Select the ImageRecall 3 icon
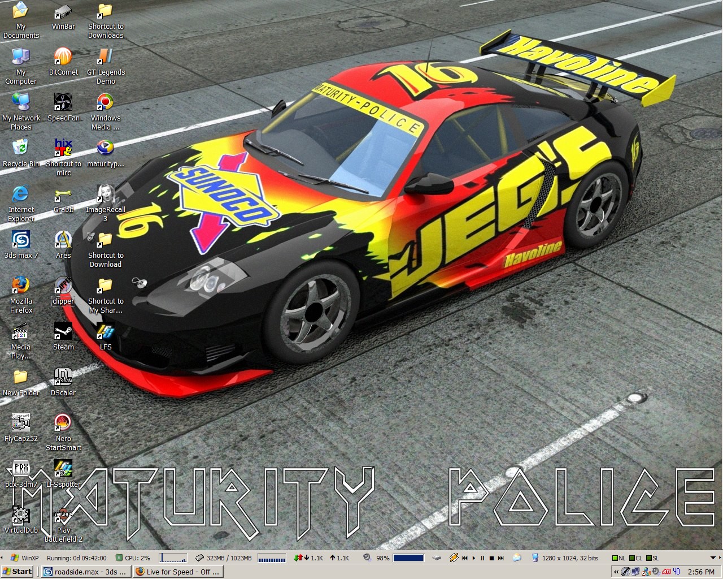This screenshot has height=579, width=723. click(x=106, y=204)
